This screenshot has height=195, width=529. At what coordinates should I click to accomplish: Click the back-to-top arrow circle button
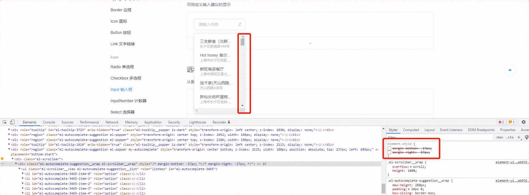(x=510, y=70)
